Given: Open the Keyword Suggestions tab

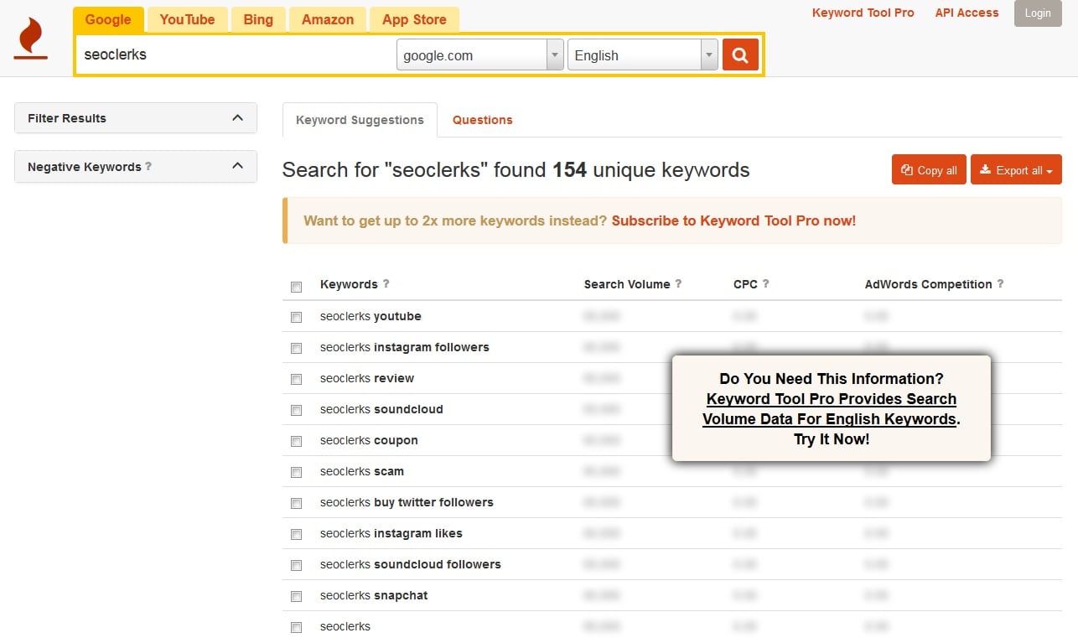Looking at the screenshot, I should tap(360, 120).
